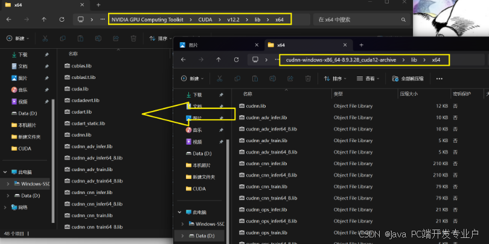Expand Data (D:) tree node in cudnn sidebar
Screen dimensions: 489x244
click(183, 236)
